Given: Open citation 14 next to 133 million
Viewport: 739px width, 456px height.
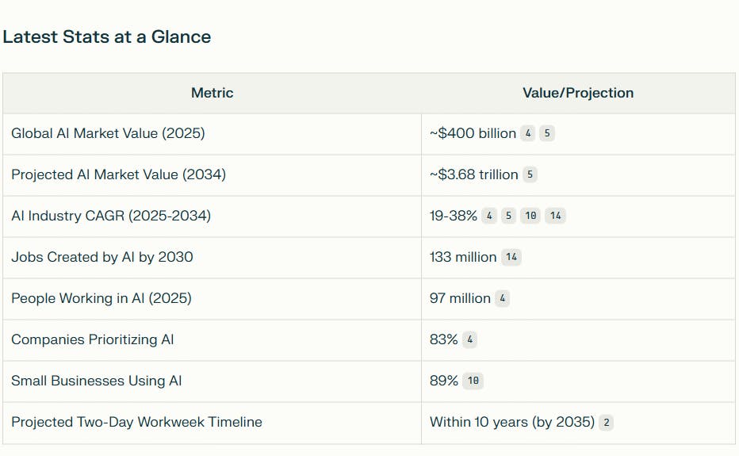Looking at the screenshot, I should [x=511, y=257].
